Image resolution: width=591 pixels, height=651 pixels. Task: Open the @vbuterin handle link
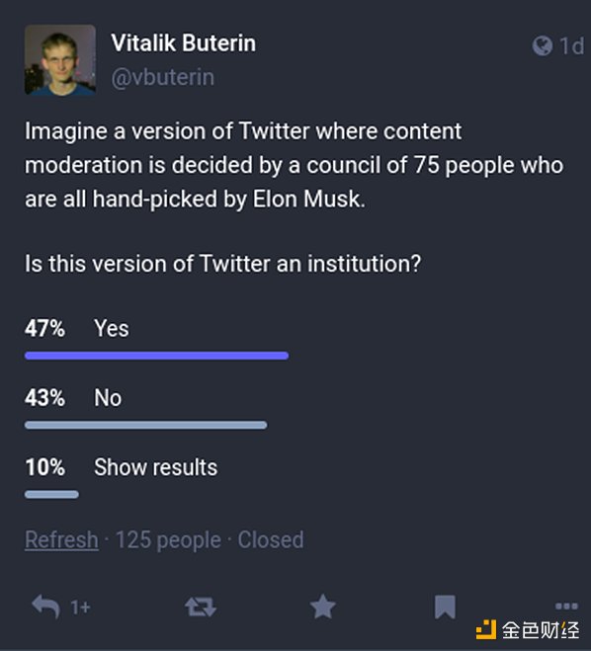(163, 77)
